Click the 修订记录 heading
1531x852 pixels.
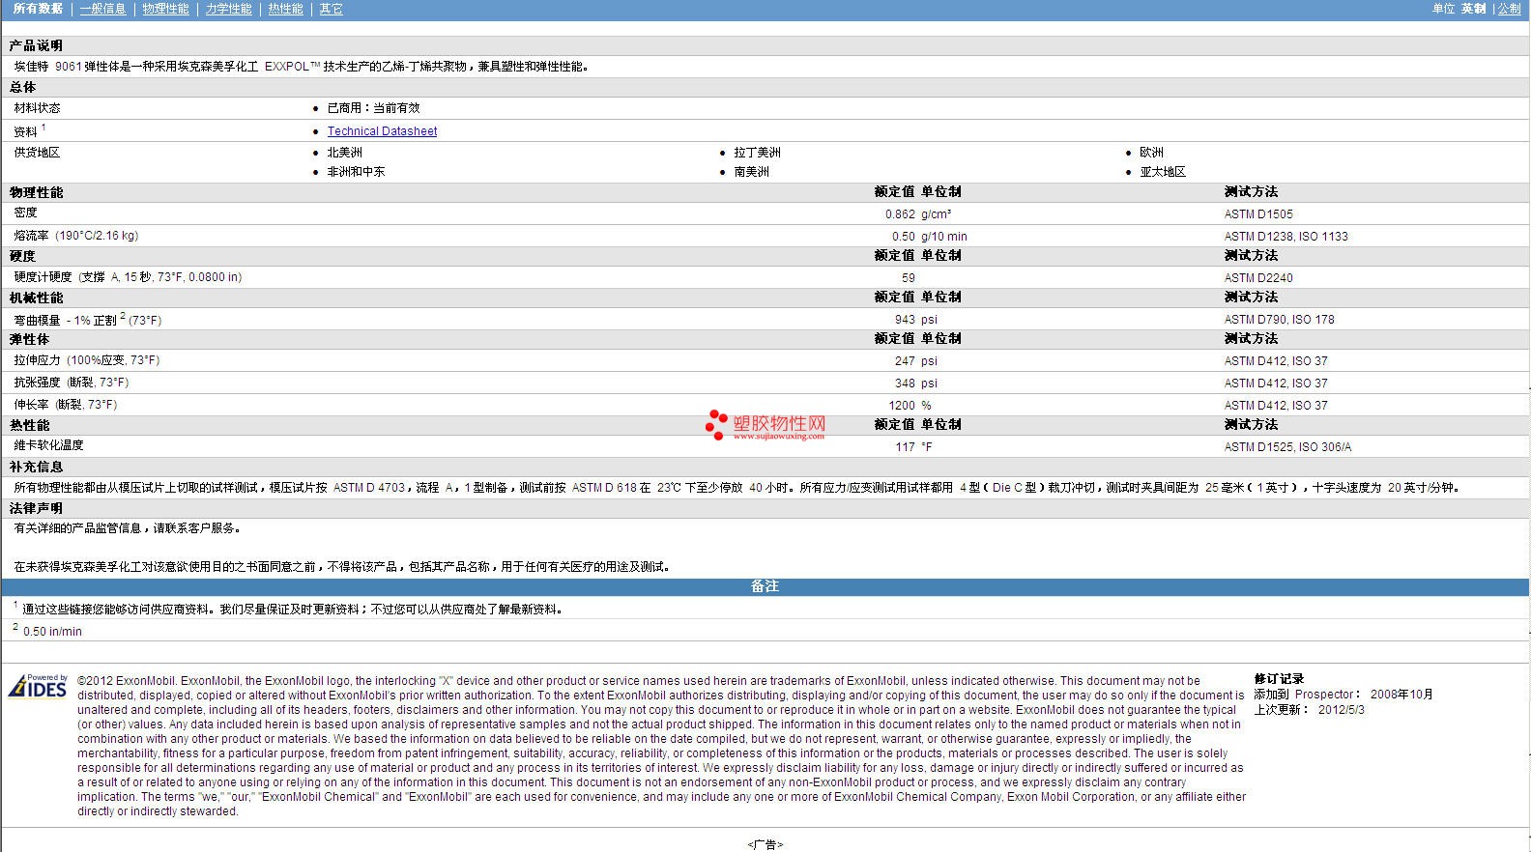click(x=1279, y=679)
